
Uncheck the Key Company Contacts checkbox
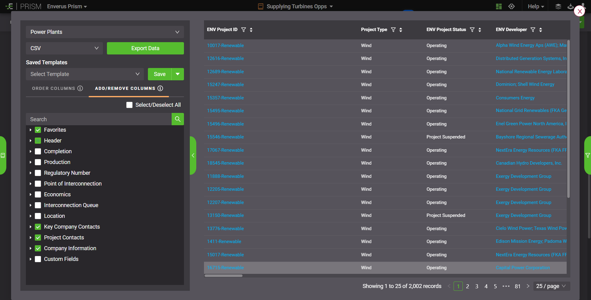click(38, 227)
